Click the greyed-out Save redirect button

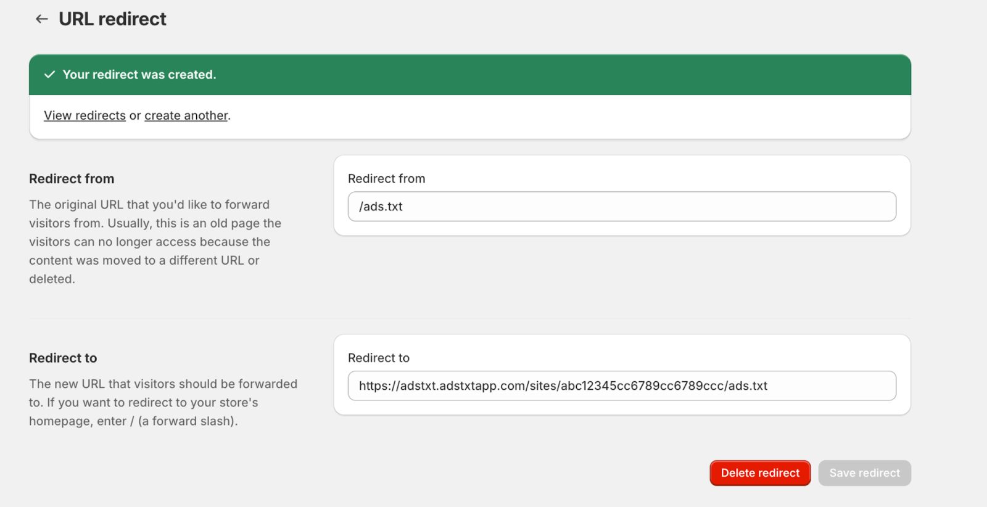(x=864, y=473)
